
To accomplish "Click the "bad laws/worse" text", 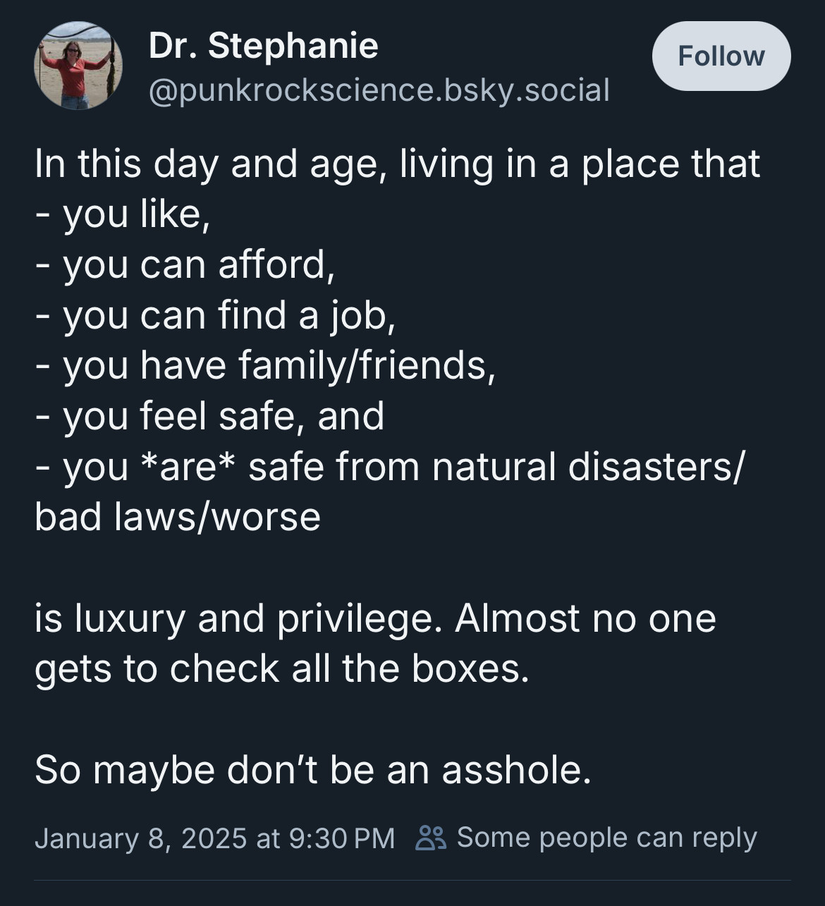I will coord(178,517).
